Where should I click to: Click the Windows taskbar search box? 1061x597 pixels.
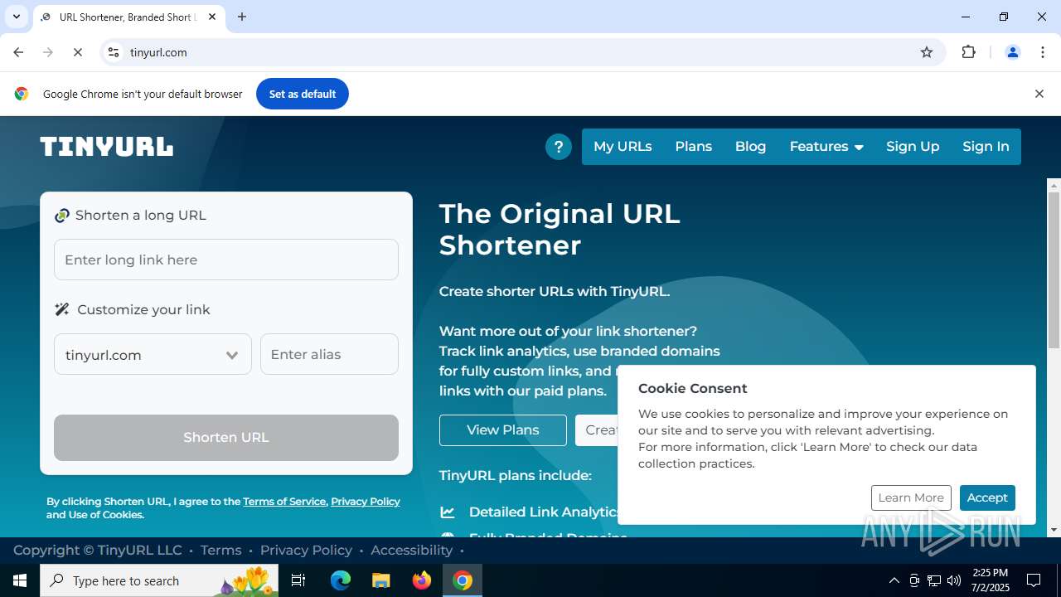[159, 580]
